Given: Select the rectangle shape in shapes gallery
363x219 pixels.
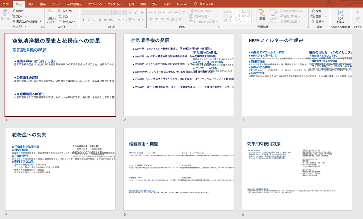Looking at the screenshot, I should coord(244,11).
